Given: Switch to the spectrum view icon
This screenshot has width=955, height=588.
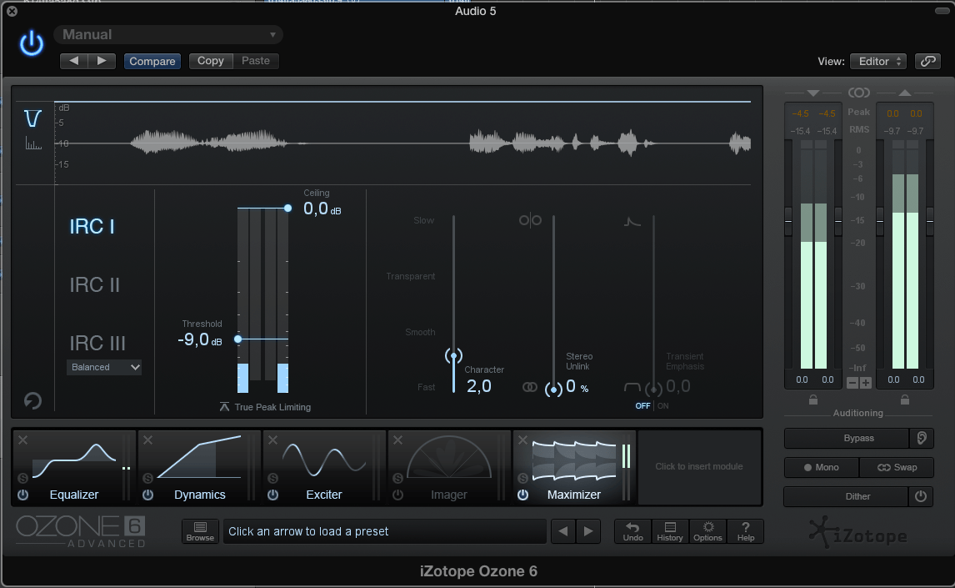Looking at the screenshot, I should tap(32, 143).
